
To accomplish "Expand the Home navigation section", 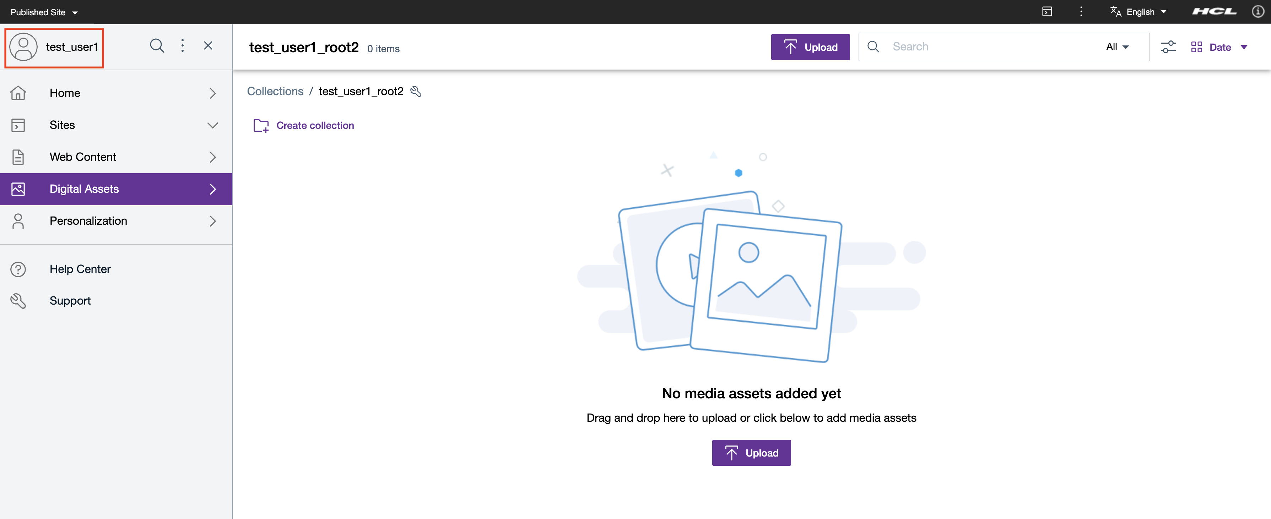I will click(x=212, y=92).
